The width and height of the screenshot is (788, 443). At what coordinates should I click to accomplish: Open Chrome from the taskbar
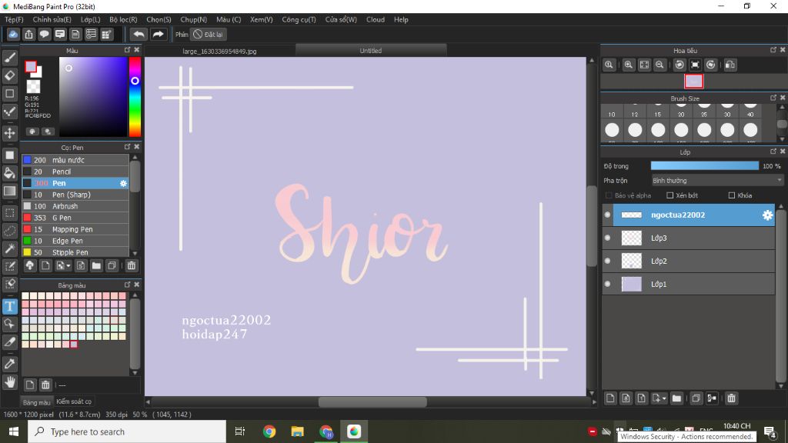[269, 431]
